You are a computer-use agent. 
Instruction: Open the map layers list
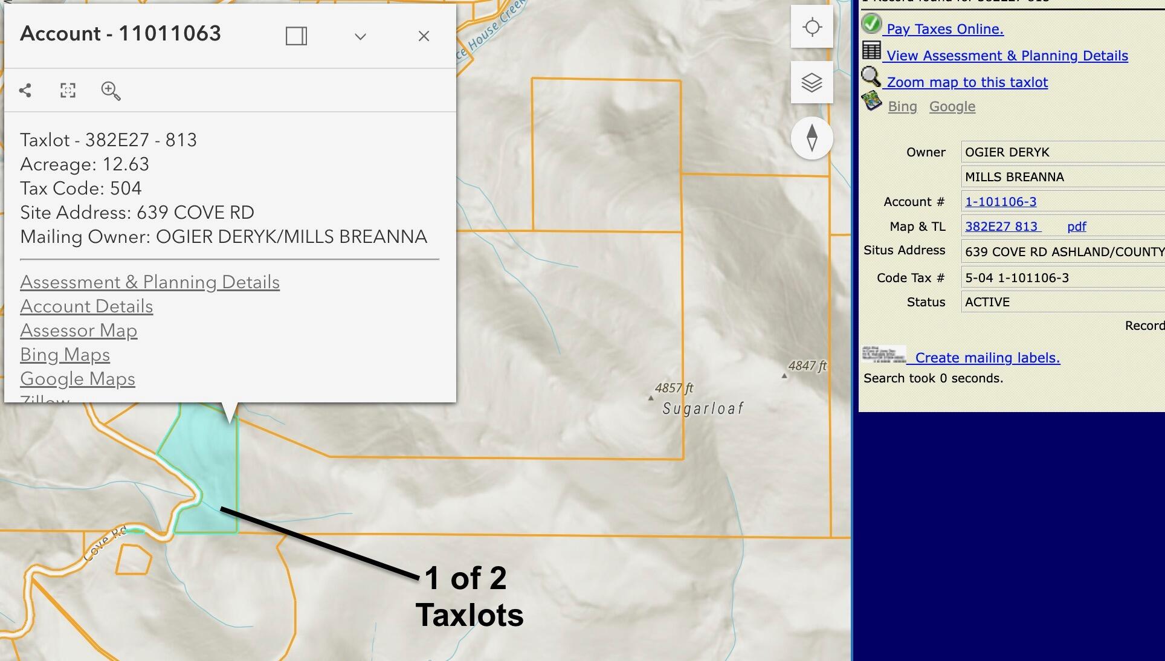click(812, 82)
